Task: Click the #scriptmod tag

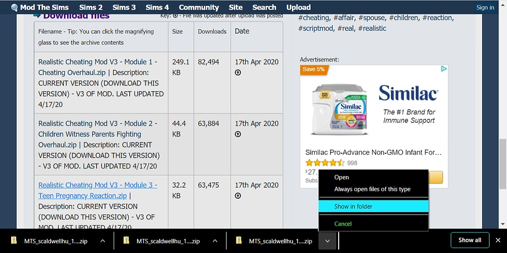Action: (x=316, y=28)
